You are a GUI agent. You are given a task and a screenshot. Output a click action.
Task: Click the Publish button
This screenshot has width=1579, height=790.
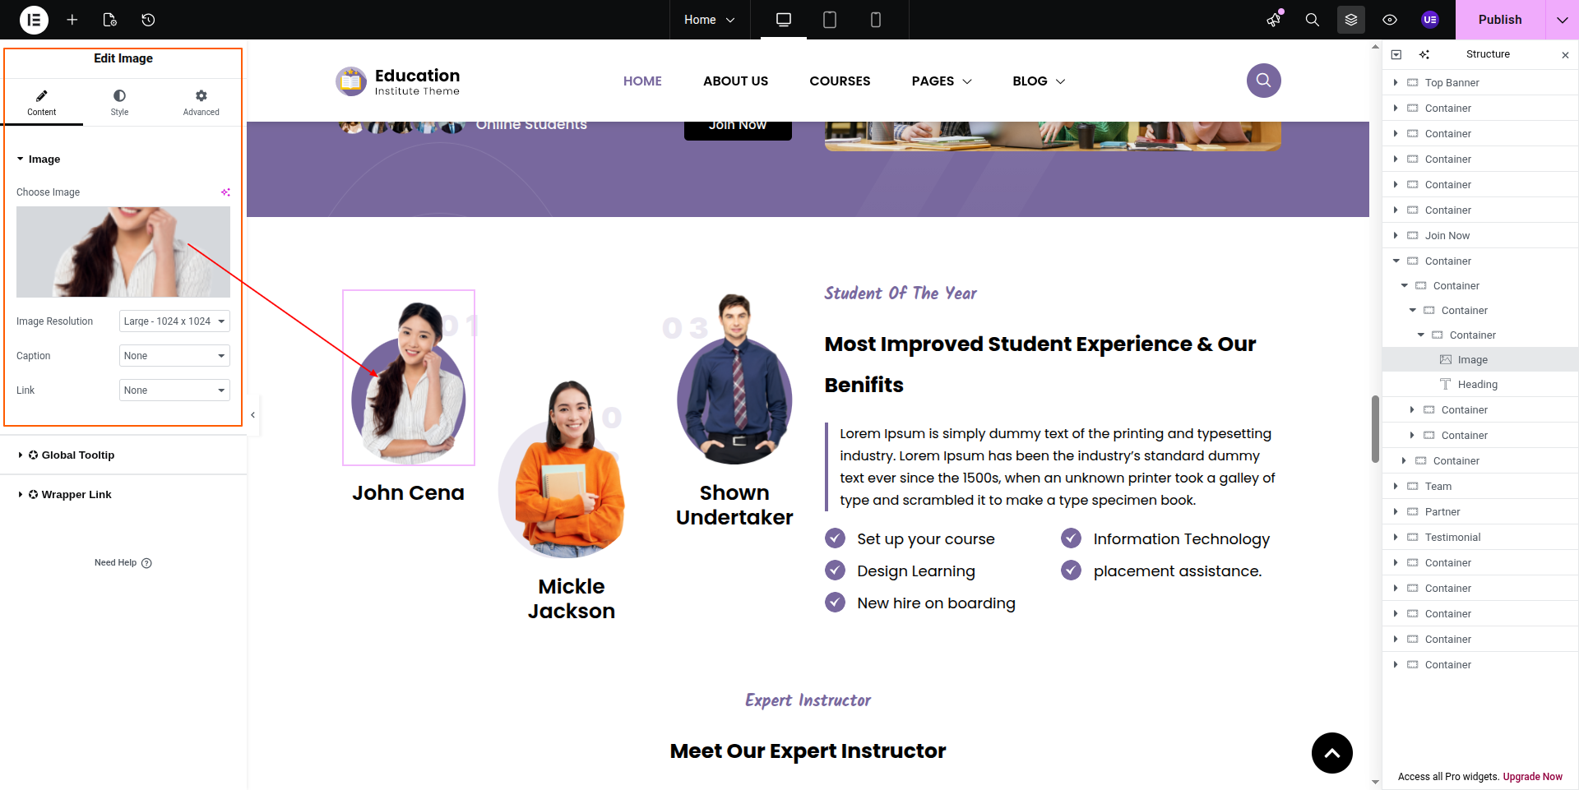coord(1499,20)
